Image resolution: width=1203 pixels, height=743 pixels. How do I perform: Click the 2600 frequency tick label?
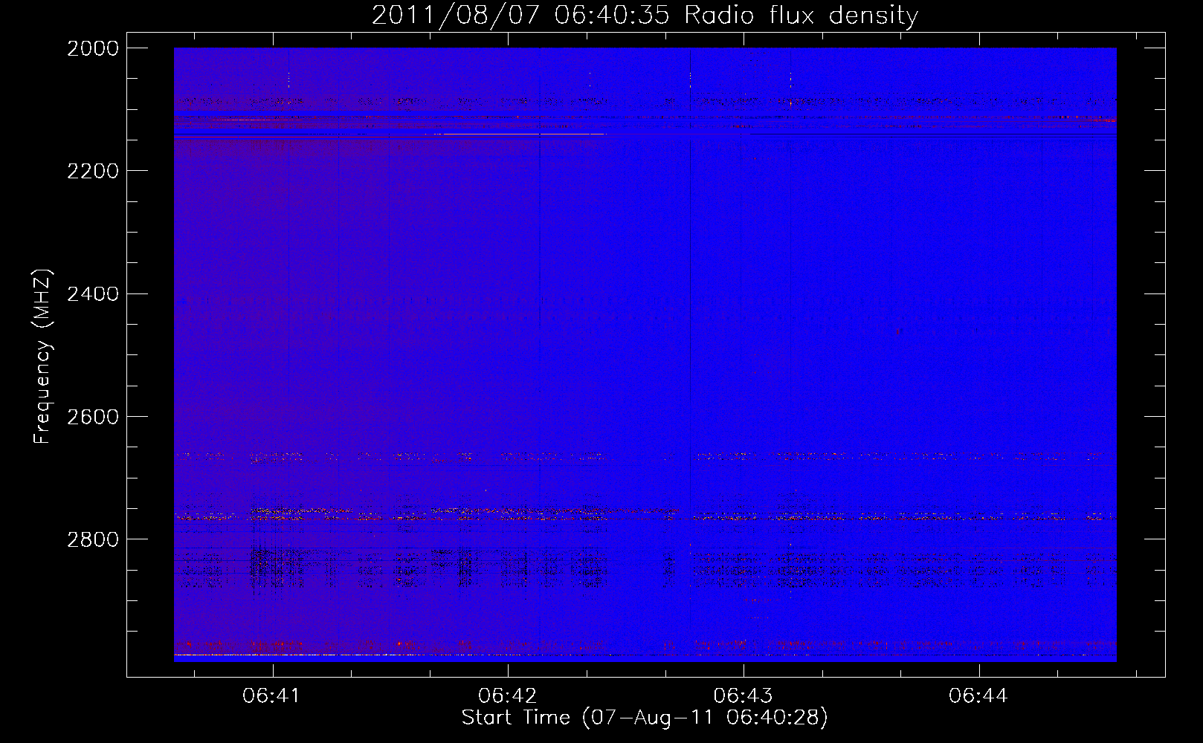(93, 417)
